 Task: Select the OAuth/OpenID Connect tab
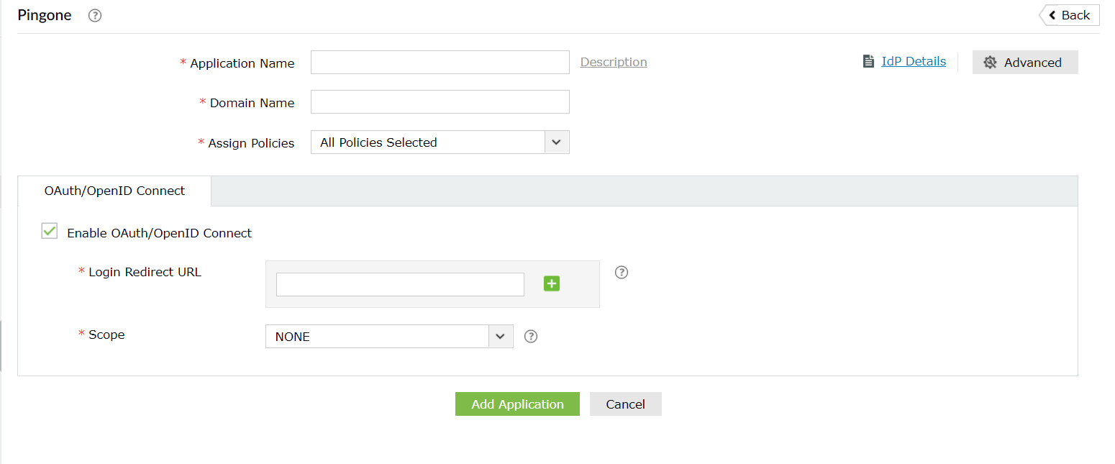click(x=114, y=191)
